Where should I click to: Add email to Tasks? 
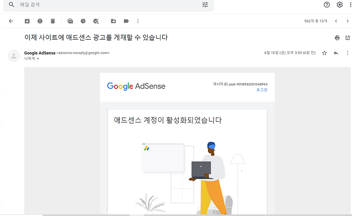point(96,21)
